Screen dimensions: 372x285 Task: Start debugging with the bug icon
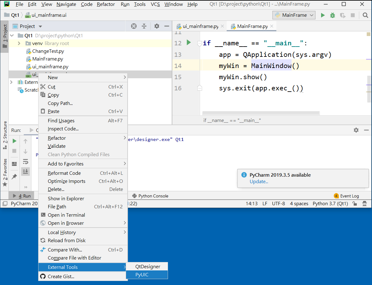[333, 15]
